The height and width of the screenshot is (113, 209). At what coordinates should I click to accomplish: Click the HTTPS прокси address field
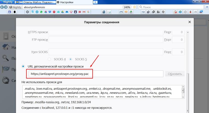pos(106,32)
